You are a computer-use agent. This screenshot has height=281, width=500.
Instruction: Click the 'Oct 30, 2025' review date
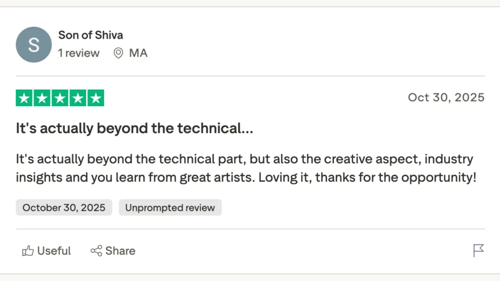click(446, 97)
